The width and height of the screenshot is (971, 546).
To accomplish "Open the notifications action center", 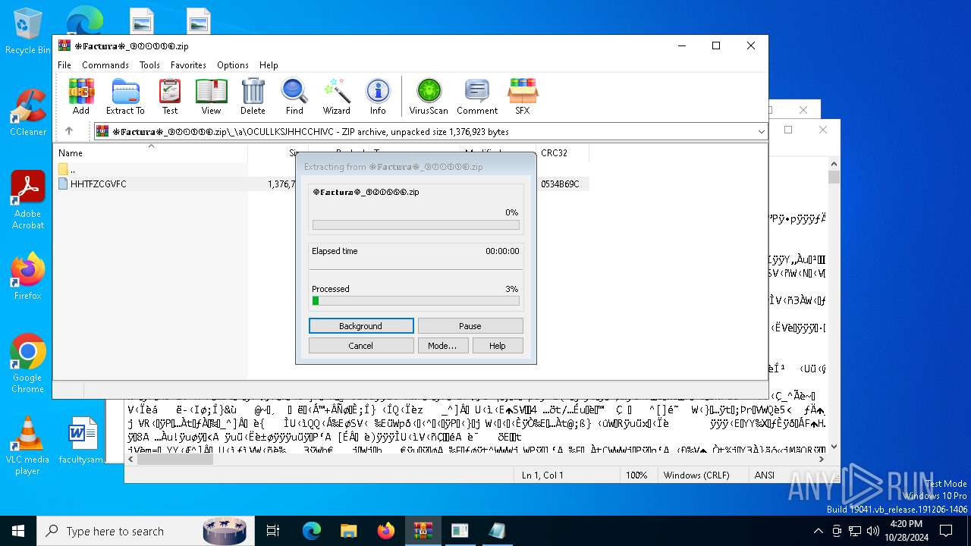I will pyautogui.click(x=946, y=531).
